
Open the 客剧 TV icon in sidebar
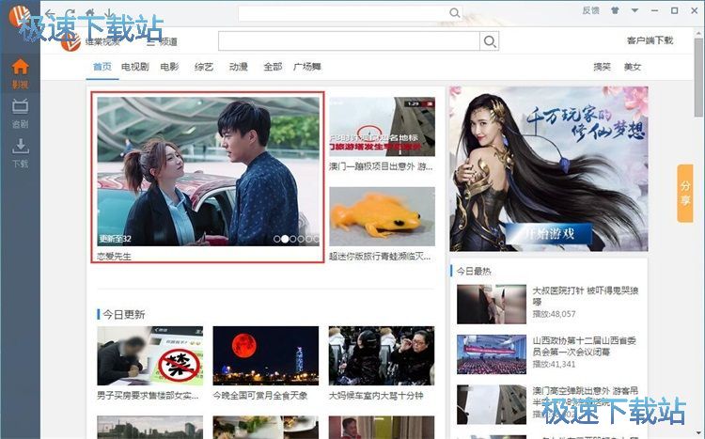pos(20,113)
